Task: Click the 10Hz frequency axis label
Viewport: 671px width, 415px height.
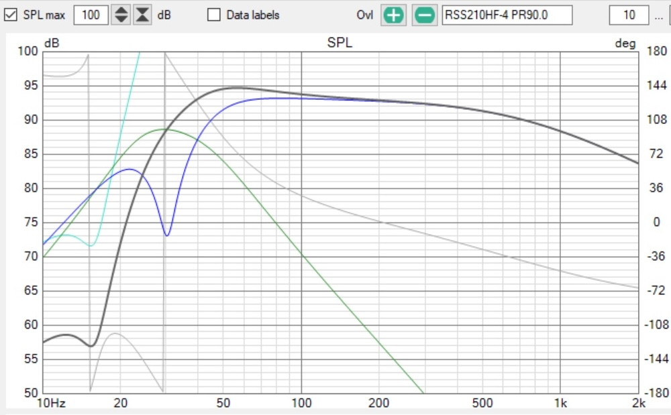Action: point(52,403)
